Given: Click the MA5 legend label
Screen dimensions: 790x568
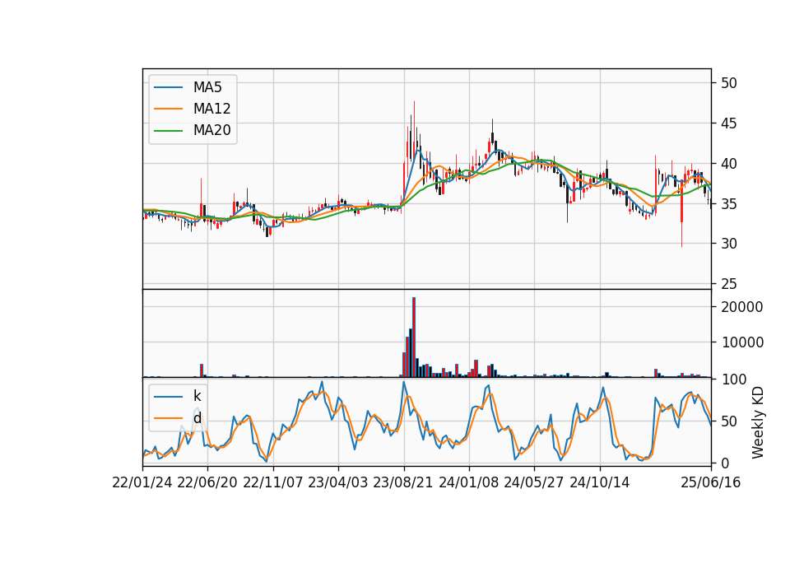Looking at the screenshot, I should click(x=207, y=87).
